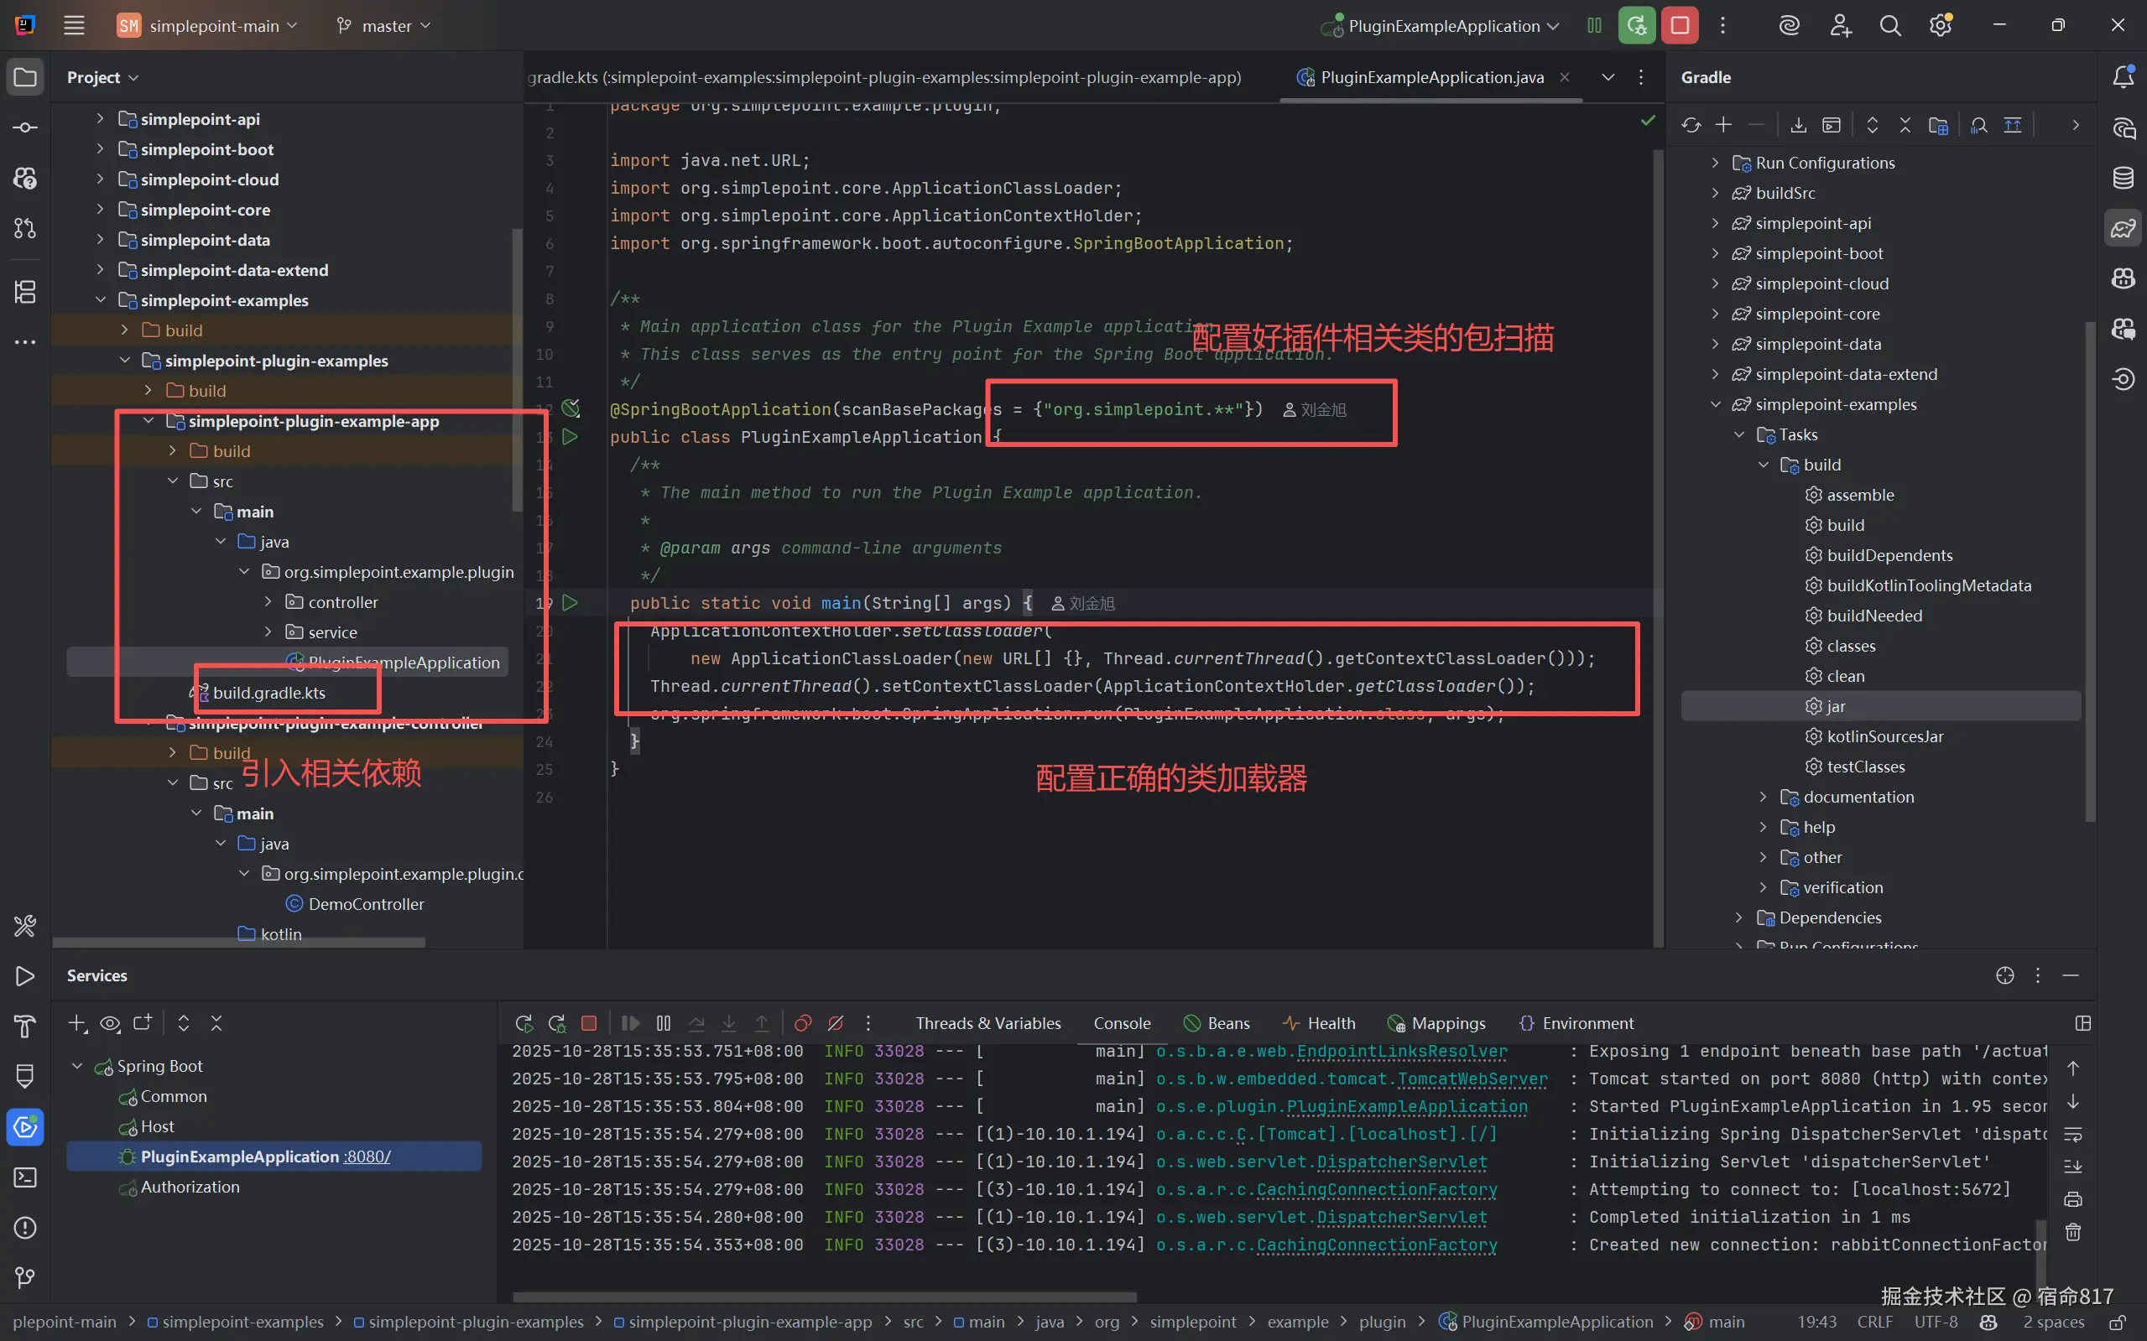
Task: Stop the running PluginExampleApplication
Action: pos(1680,26)
